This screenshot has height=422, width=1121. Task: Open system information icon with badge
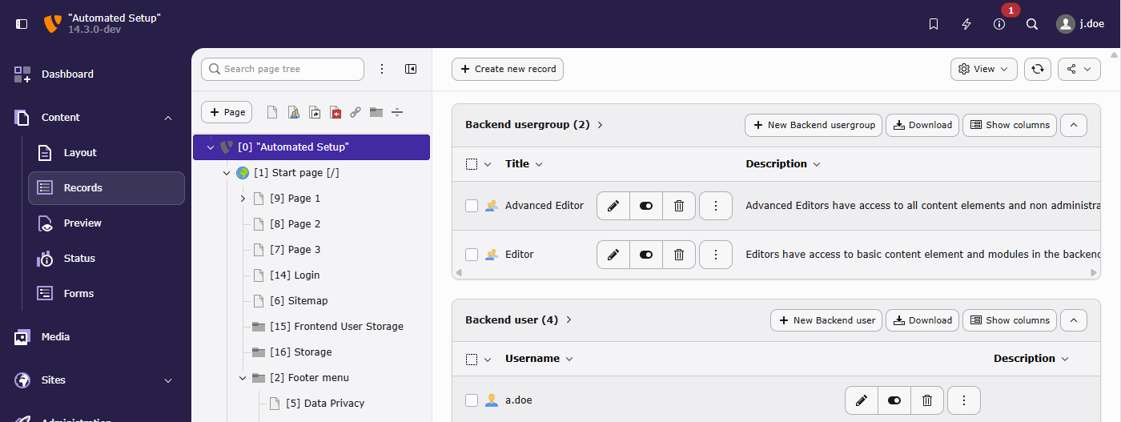click(x=999, y=24)
